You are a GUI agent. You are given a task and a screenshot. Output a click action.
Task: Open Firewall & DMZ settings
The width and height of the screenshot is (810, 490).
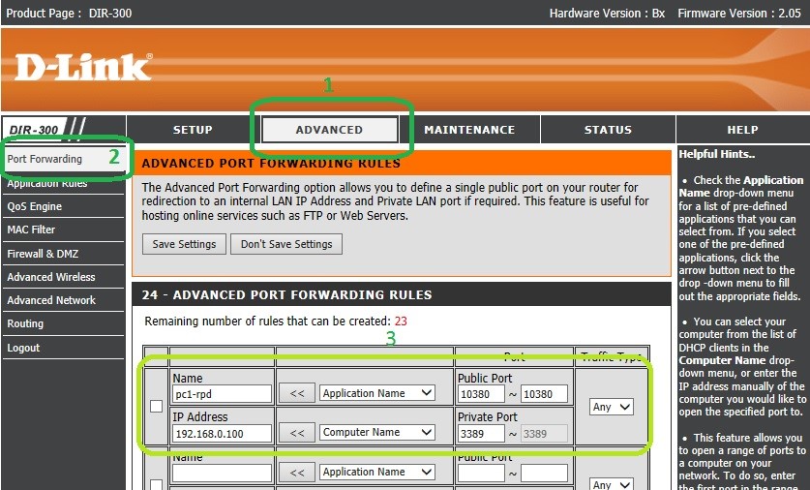coord(43,254)
